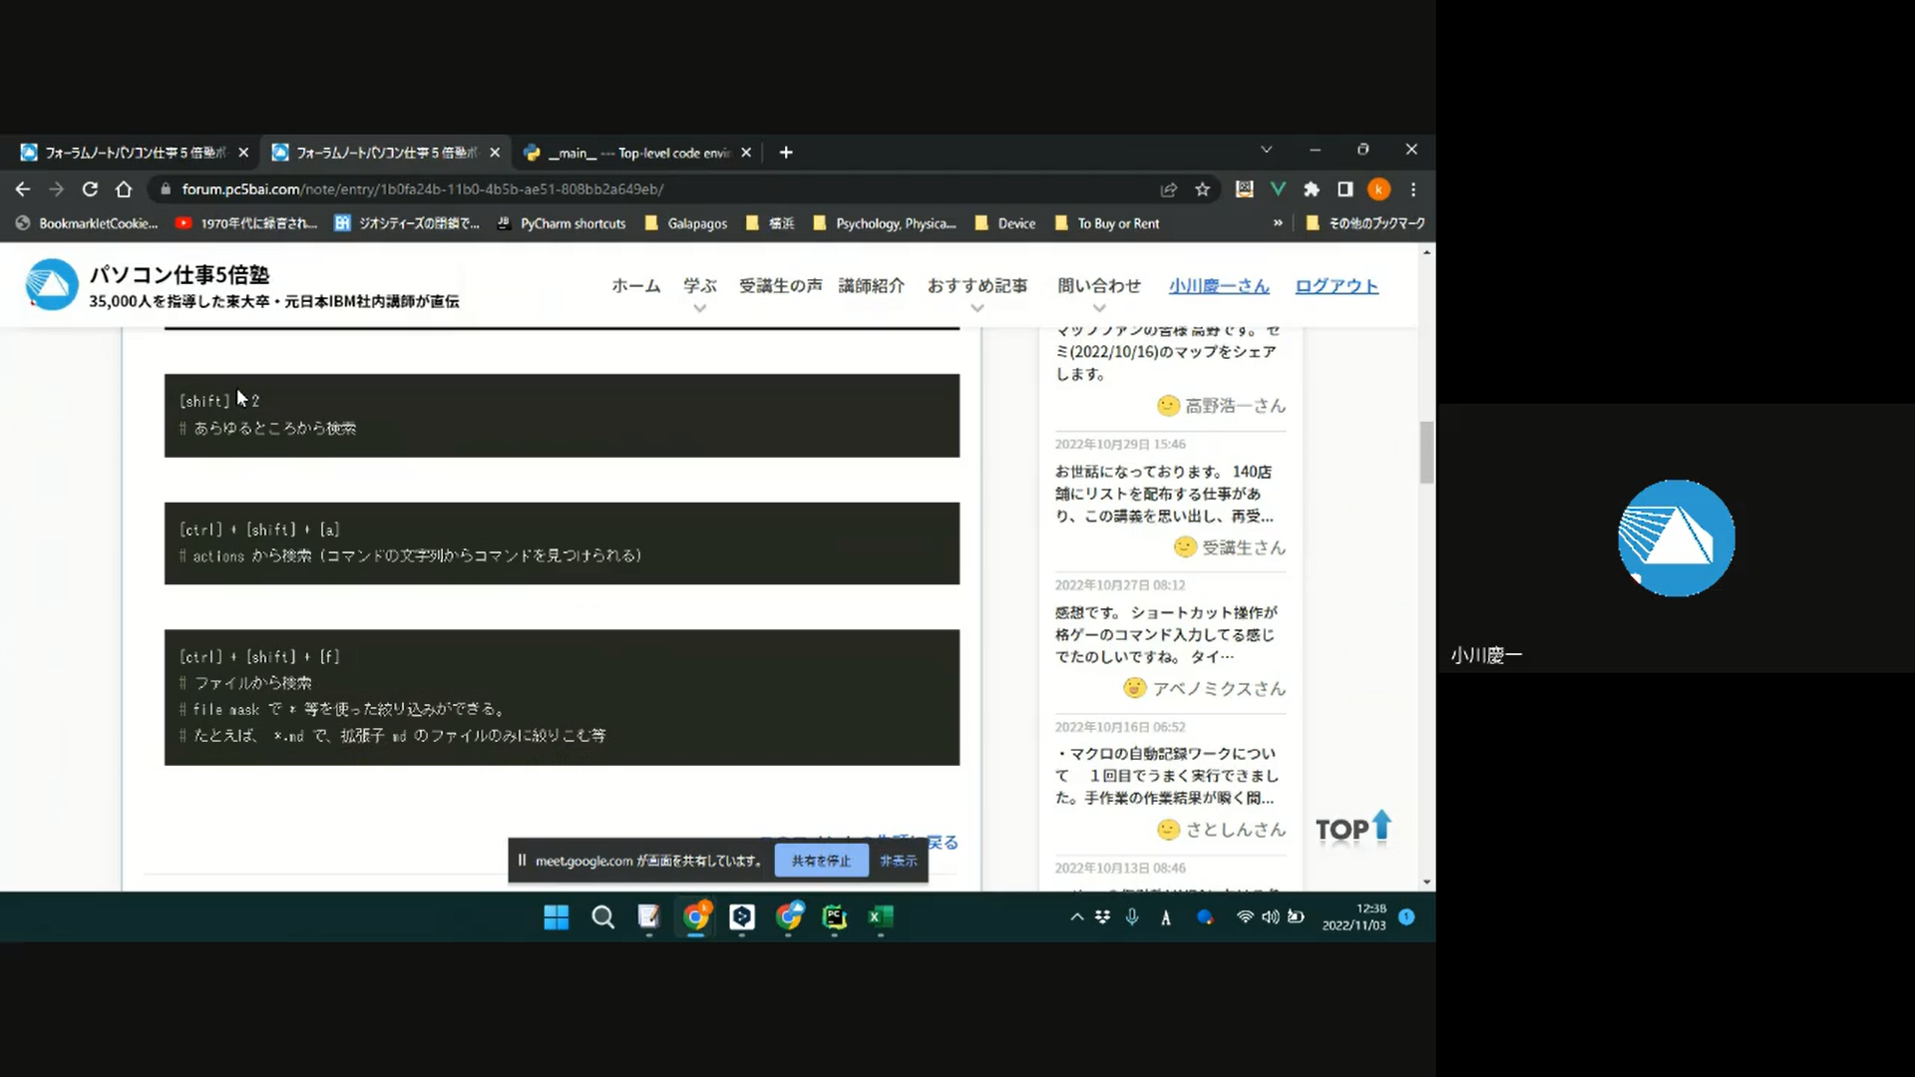The width and height of the screenshot is (1915, 1077).
Task: Show hidden bookmarks with the chevron
Action: point(1278,223)
